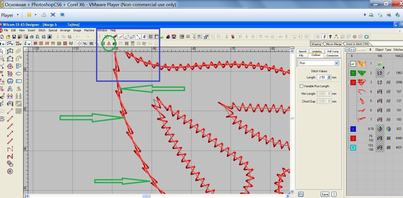Open the Stitch menu

(x=42, y=30)
